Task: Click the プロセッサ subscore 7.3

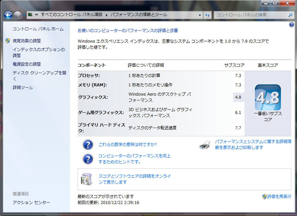Action: point(238,75)
